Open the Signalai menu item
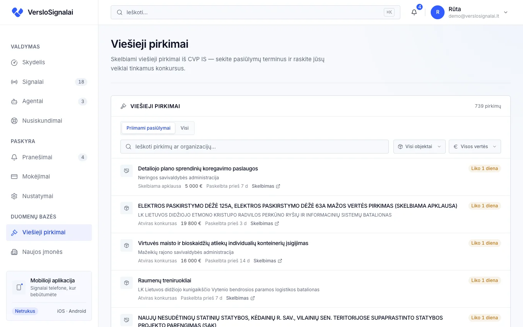 click(49, 82)
